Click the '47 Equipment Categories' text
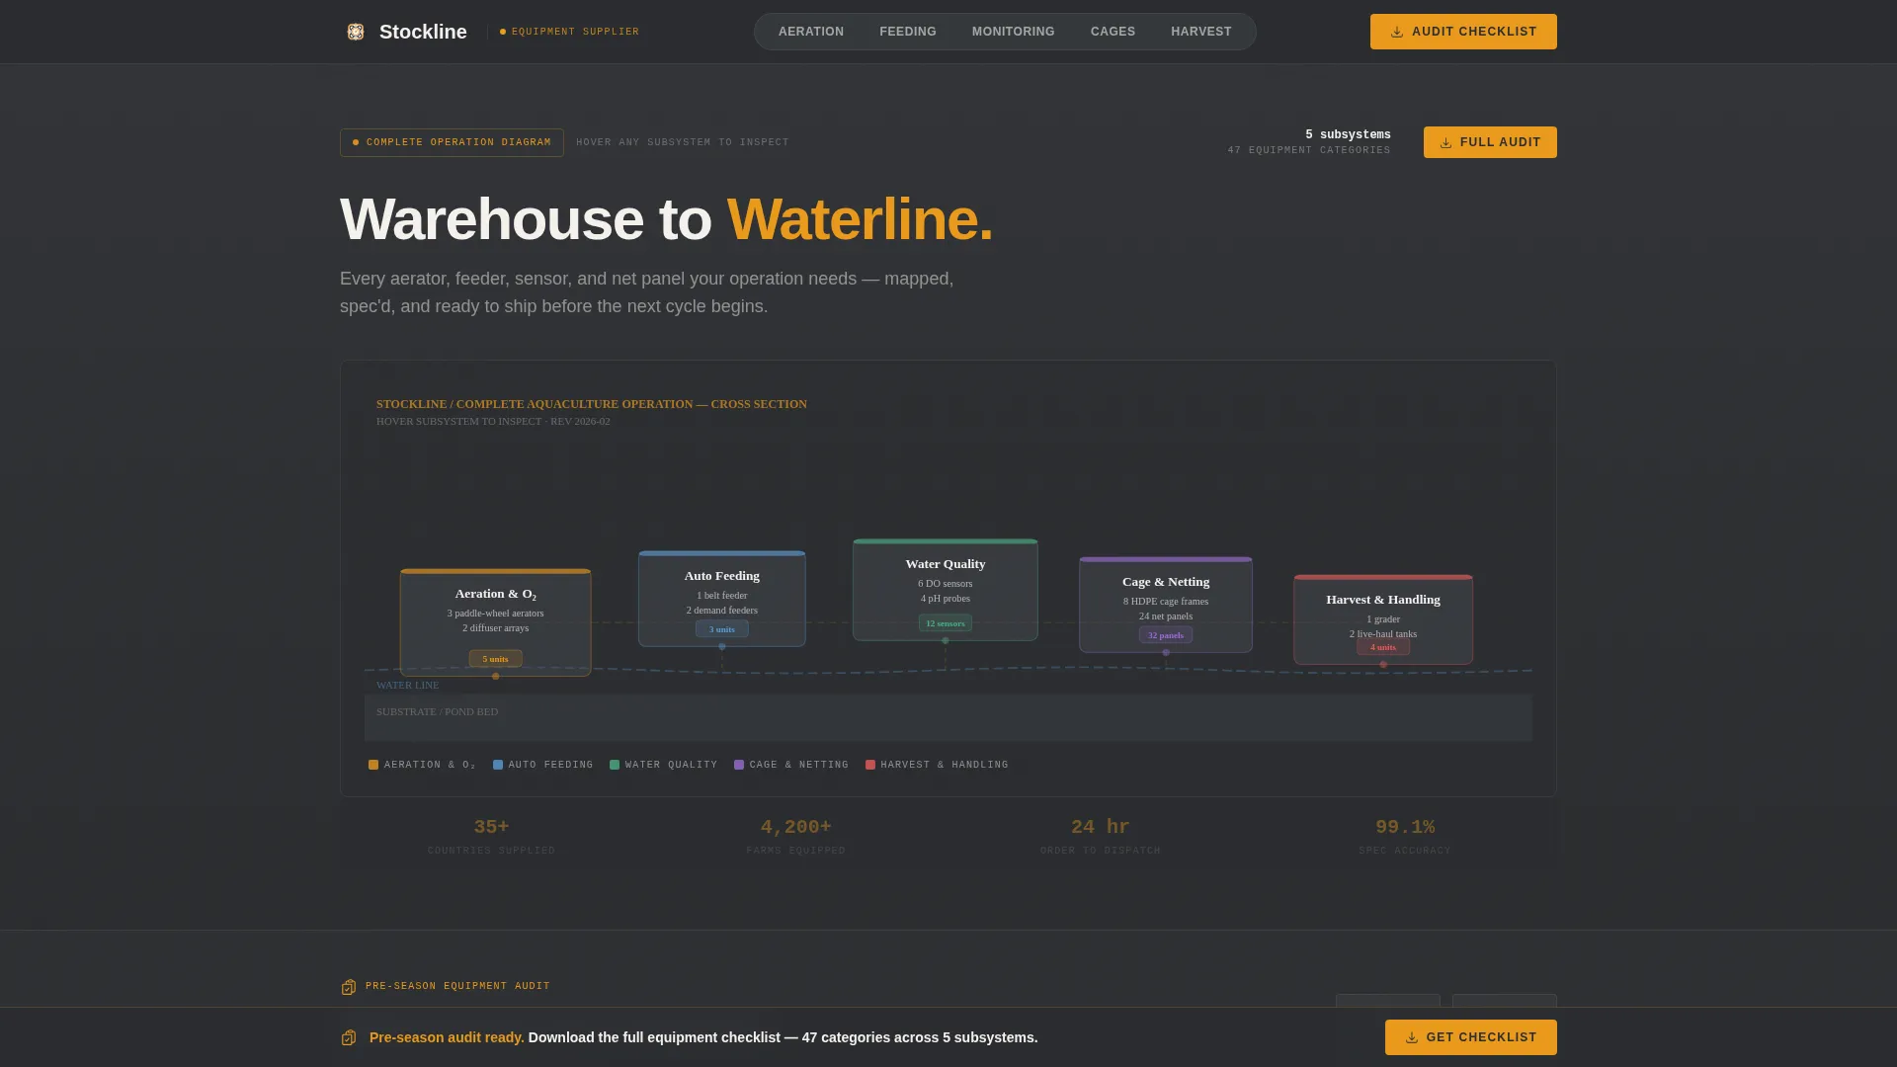1897x1067 pixels. pyautogui.click(x=1309, y=150)
